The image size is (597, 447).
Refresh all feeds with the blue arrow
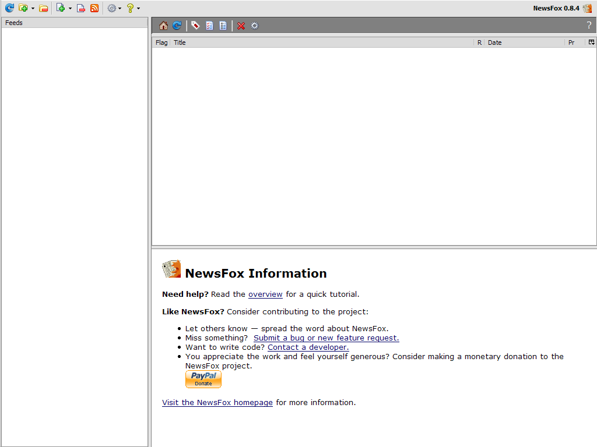[9, 8]
